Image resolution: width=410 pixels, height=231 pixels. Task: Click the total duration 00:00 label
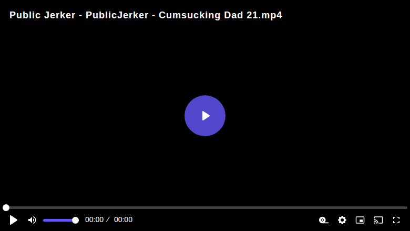123,220
